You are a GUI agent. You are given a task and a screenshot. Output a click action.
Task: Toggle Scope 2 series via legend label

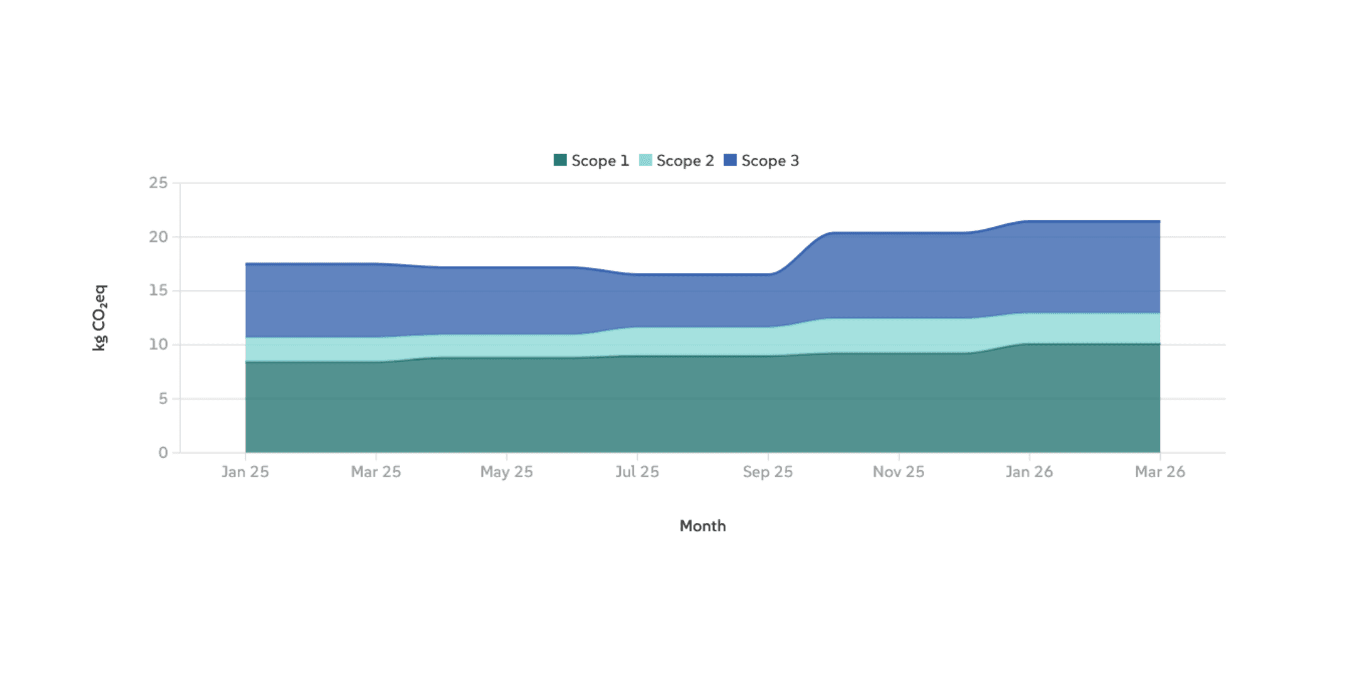coord(685,161)
